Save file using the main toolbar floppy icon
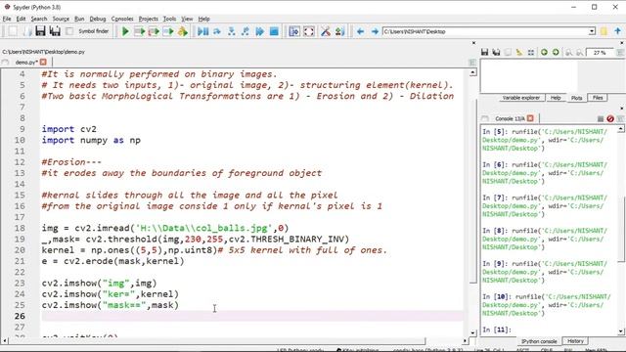 40,31
